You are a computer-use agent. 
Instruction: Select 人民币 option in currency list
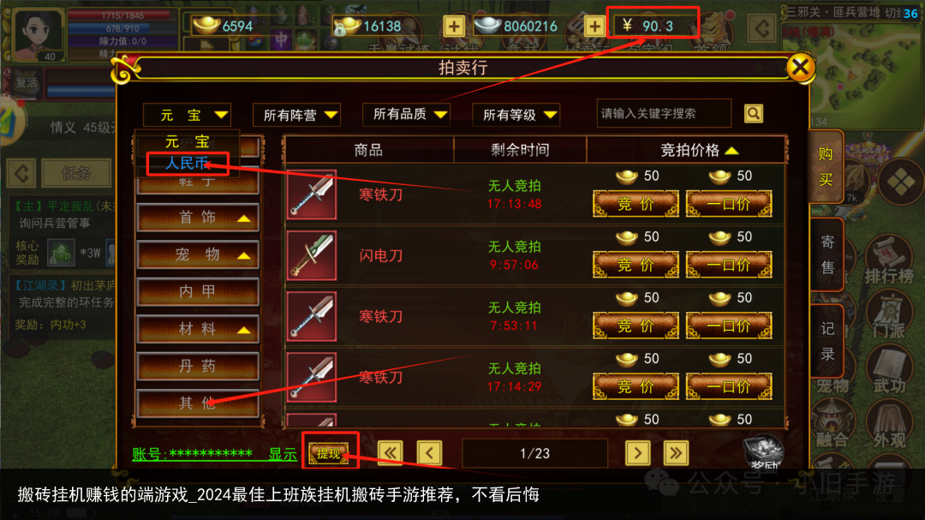188,163
